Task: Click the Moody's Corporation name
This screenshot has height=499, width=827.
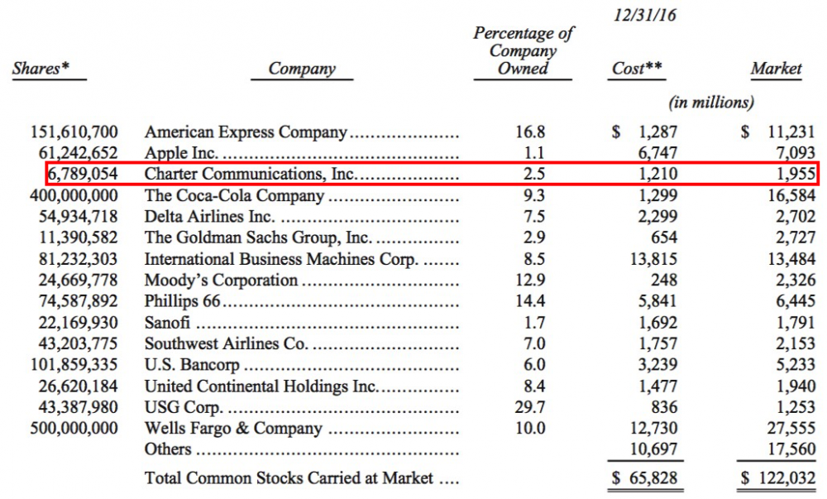Action: (x=221, y=281)
